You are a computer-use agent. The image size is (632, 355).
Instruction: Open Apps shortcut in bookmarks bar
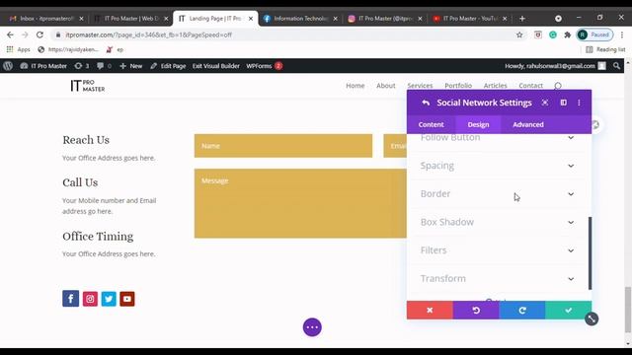(19, 49)
